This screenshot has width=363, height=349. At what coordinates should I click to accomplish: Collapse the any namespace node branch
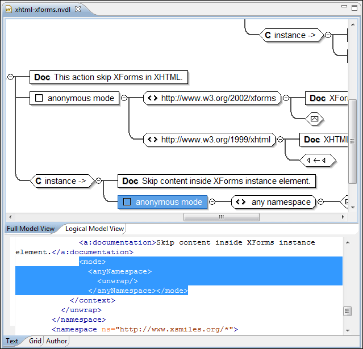pos(320,202)
